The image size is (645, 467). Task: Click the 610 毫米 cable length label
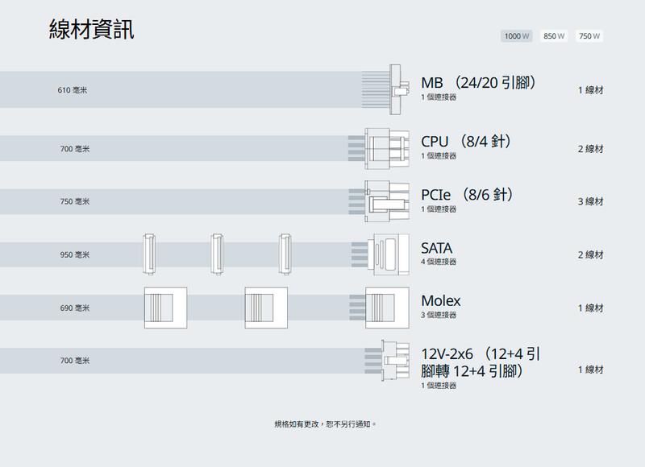point(72,90)
